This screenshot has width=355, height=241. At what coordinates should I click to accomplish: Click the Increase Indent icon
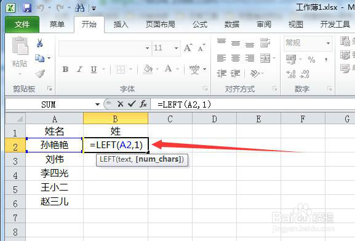click(236, 74)
